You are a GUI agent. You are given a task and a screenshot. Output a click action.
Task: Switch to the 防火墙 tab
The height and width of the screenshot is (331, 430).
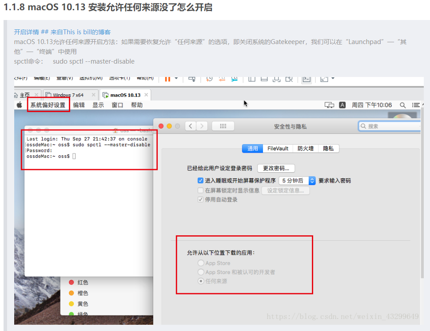point(306,149)
